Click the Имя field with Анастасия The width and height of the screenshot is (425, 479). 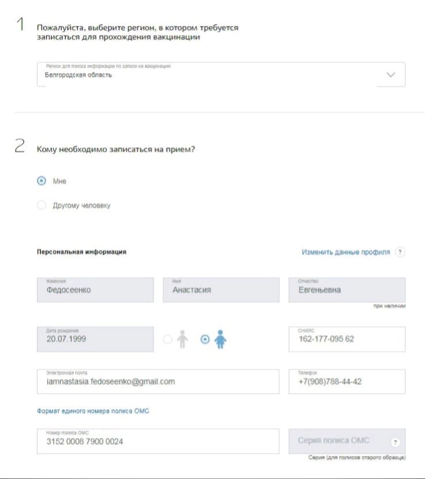pos(221,290)
